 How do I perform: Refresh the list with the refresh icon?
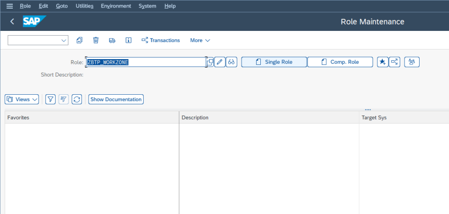pos(77,100)
